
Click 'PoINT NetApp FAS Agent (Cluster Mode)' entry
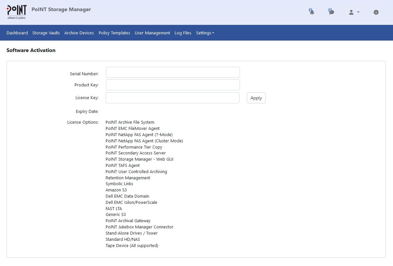[144, 141]
